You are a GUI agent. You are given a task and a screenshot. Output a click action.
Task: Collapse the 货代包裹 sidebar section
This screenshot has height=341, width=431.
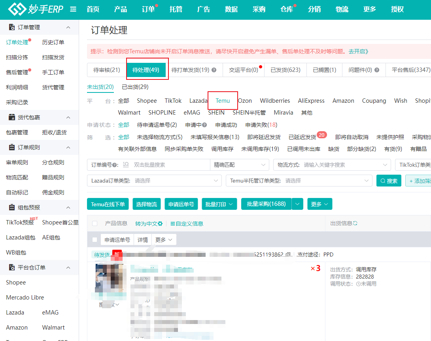68,117
